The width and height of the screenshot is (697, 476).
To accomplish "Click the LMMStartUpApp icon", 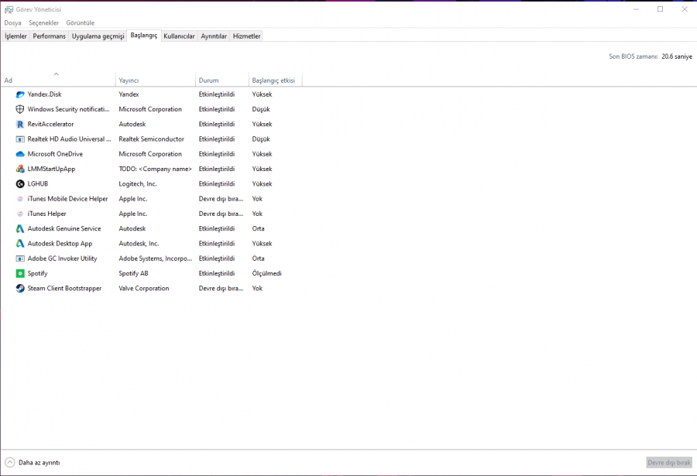I will coord(20,169).
